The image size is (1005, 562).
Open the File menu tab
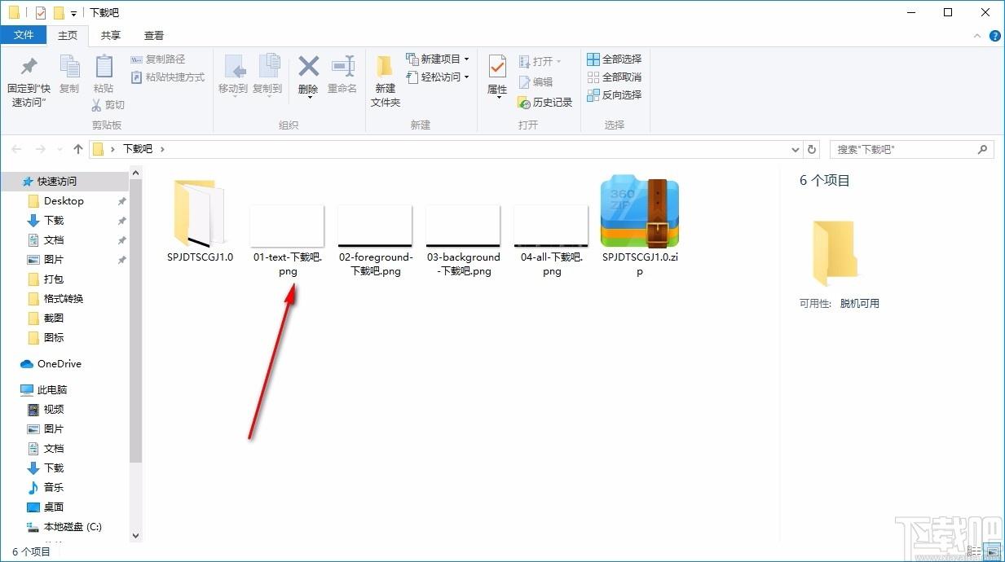(x=24, y=35)
